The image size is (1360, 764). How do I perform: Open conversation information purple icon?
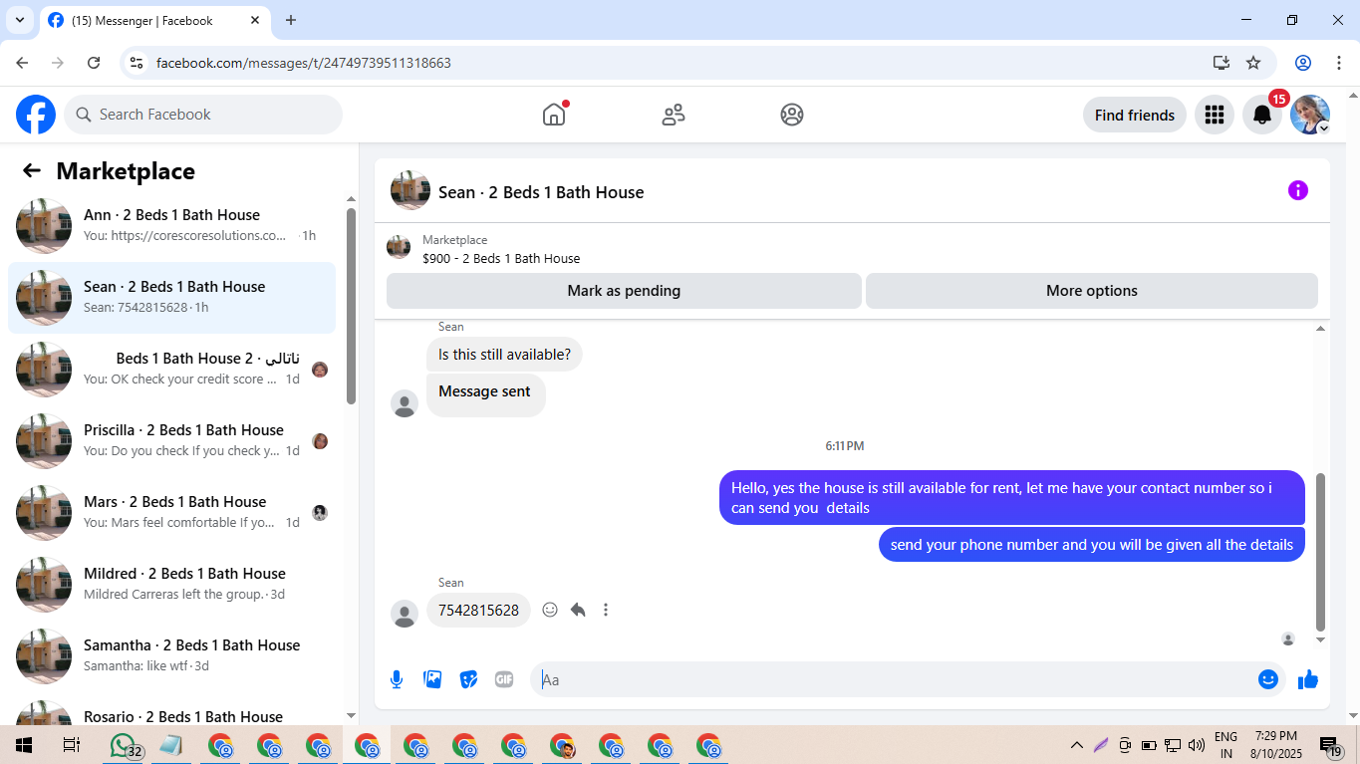click(1298, 190)
